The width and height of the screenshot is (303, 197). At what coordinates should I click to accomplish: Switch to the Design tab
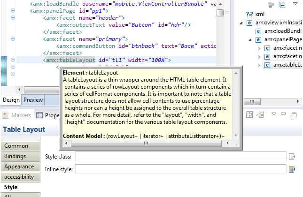click(11, 100)
